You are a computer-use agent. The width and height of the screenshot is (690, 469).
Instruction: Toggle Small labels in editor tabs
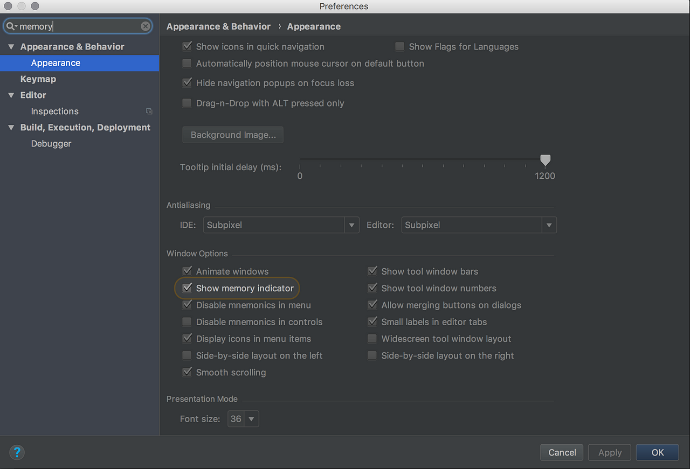point(372,321)
